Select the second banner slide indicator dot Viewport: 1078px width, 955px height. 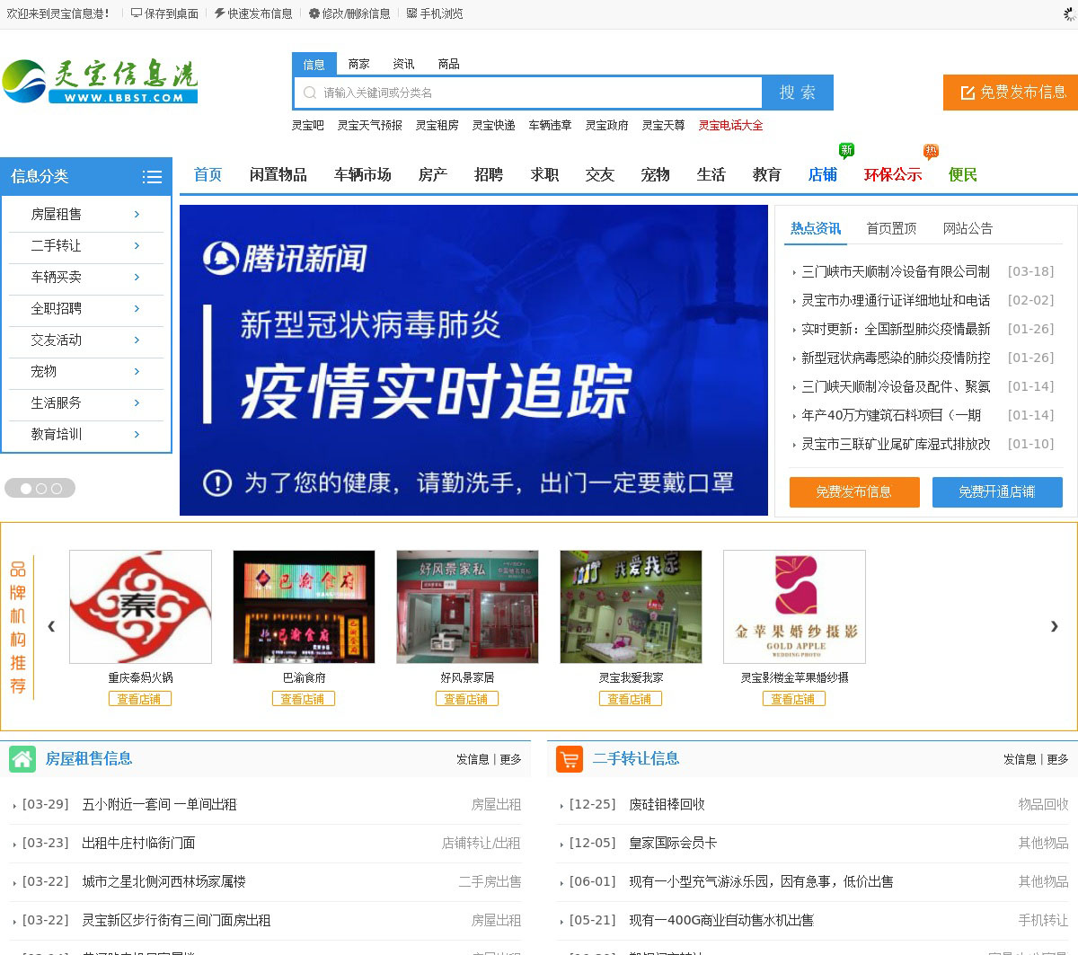point(41,489)
